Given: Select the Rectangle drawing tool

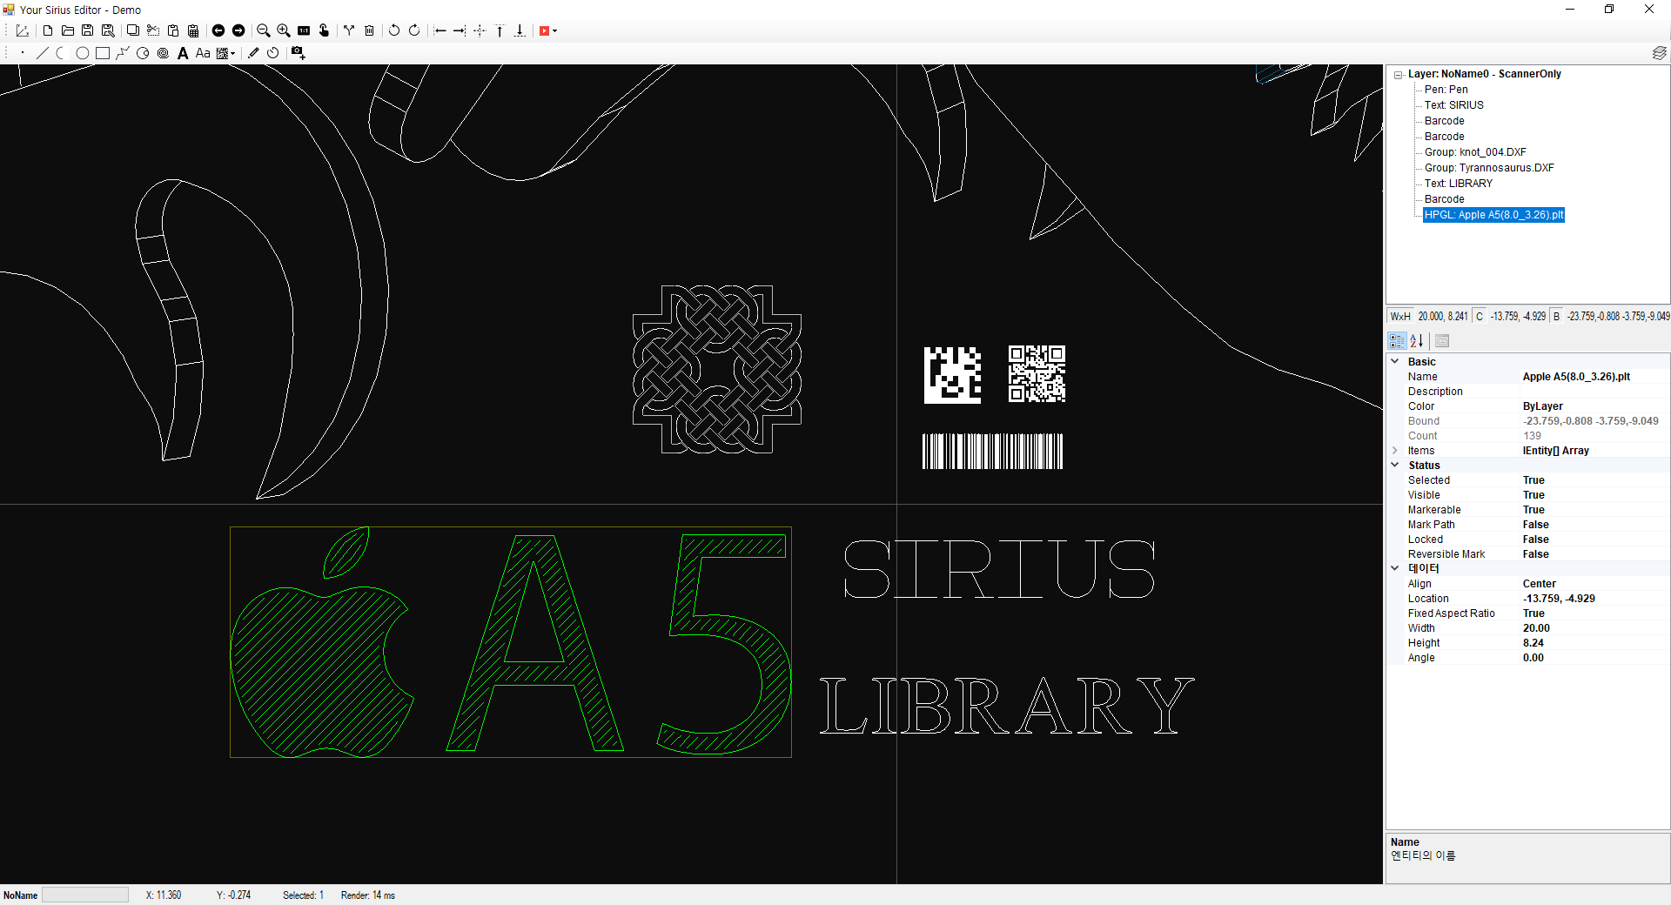Looking at the screenshot, I should pos(102,53).
